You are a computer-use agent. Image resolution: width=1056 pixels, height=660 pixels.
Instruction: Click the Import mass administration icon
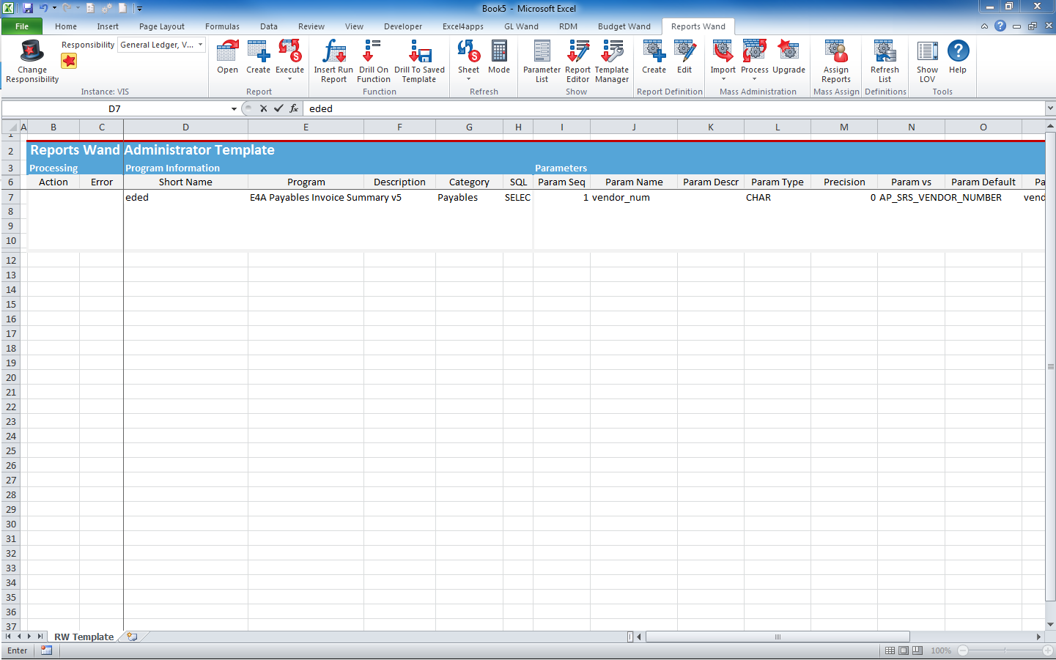pos(723,51)
